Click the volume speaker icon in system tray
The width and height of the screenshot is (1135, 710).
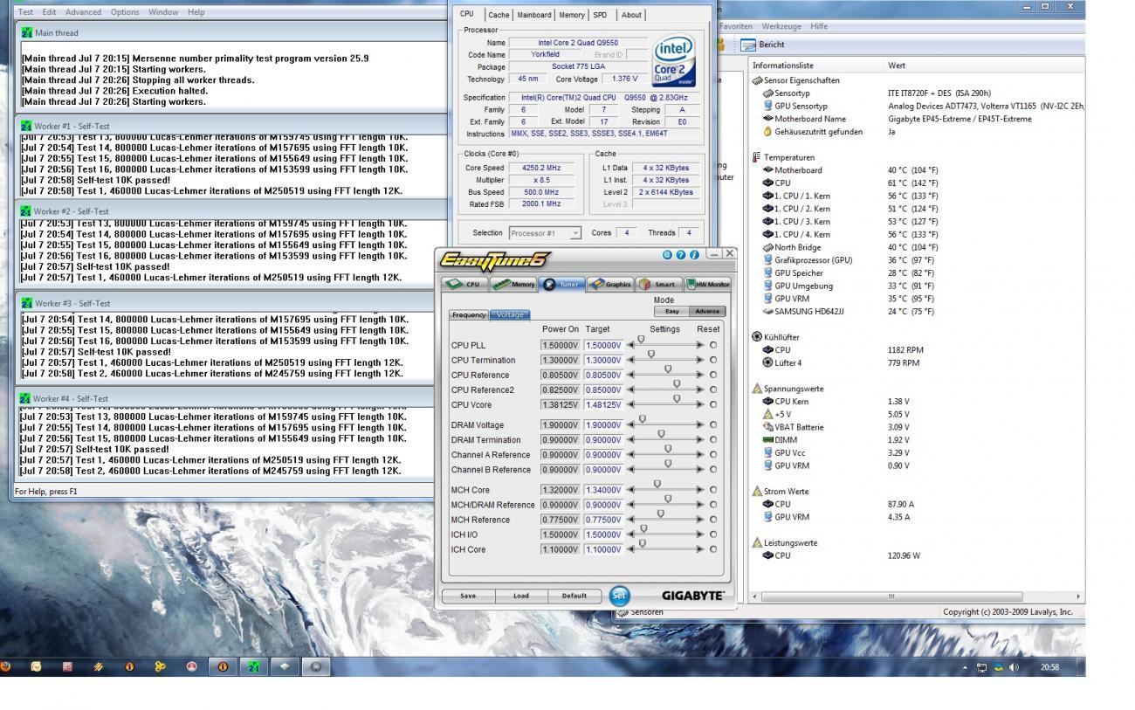pyautogui.click(x=1015, y=667)
